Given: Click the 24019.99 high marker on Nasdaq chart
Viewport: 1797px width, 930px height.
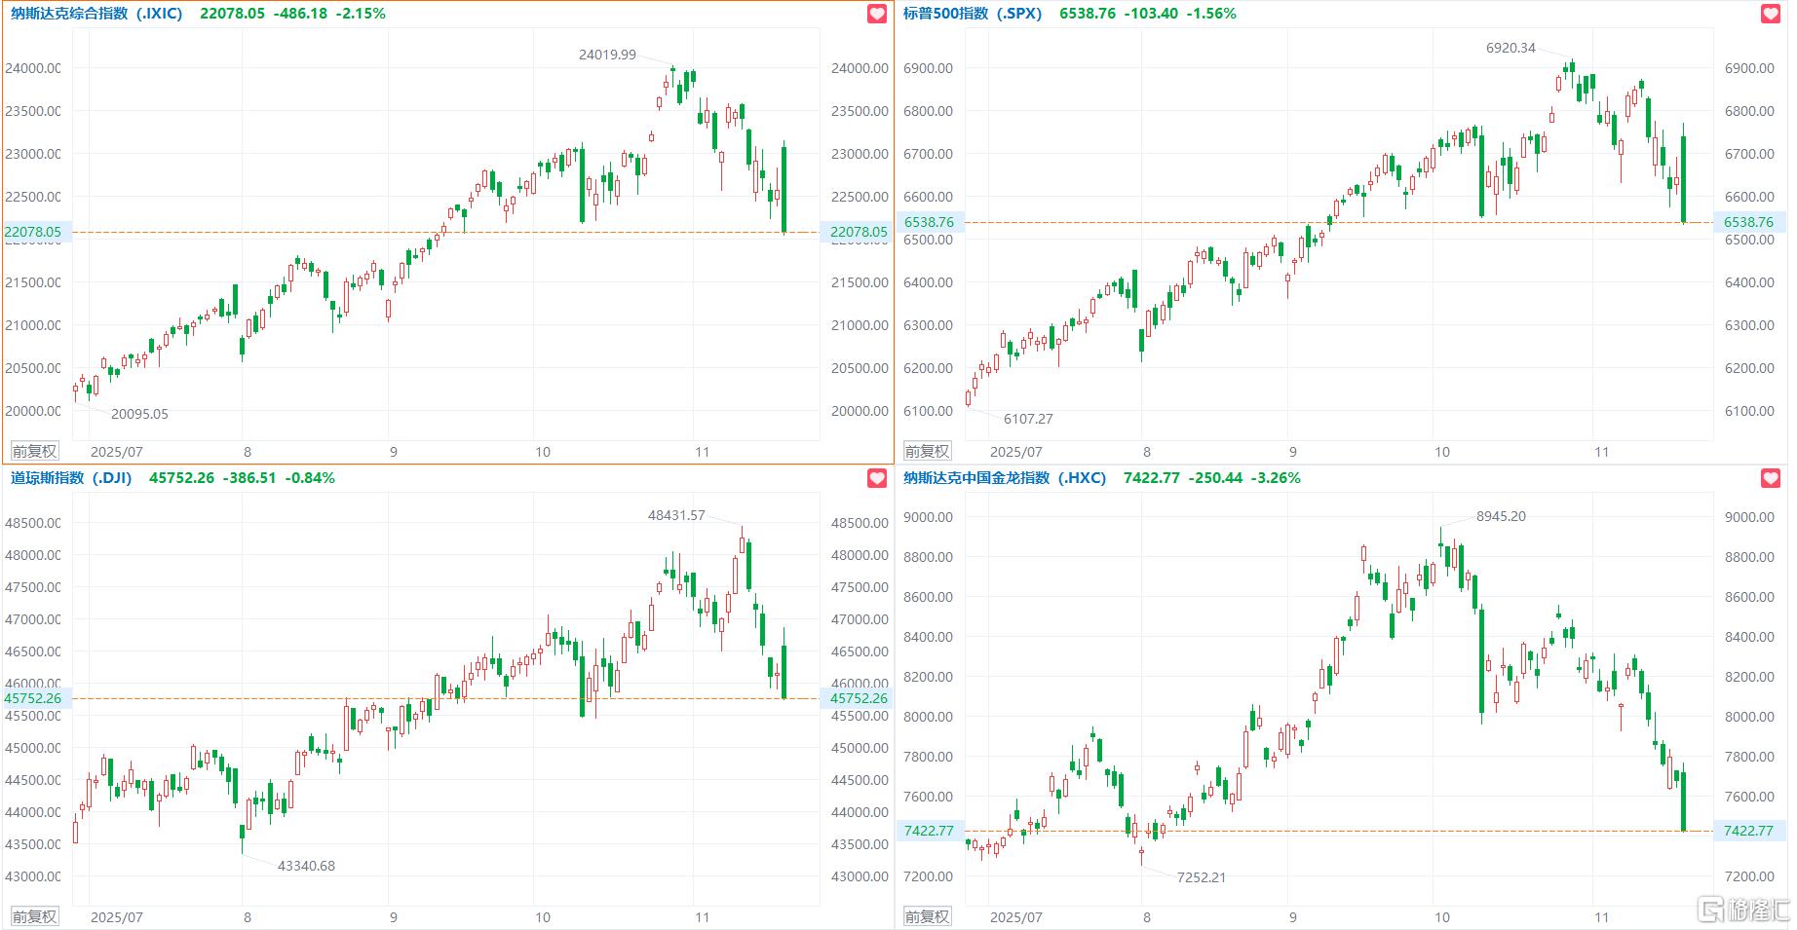Looking at the screenshot, I should click(x=607, y=55).
